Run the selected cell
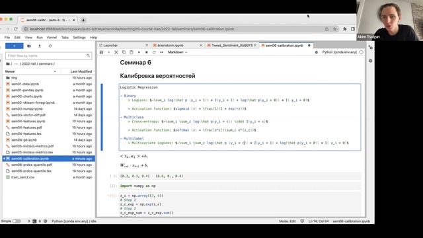Screen dimensions: 423x238 (x=139, y=52)
